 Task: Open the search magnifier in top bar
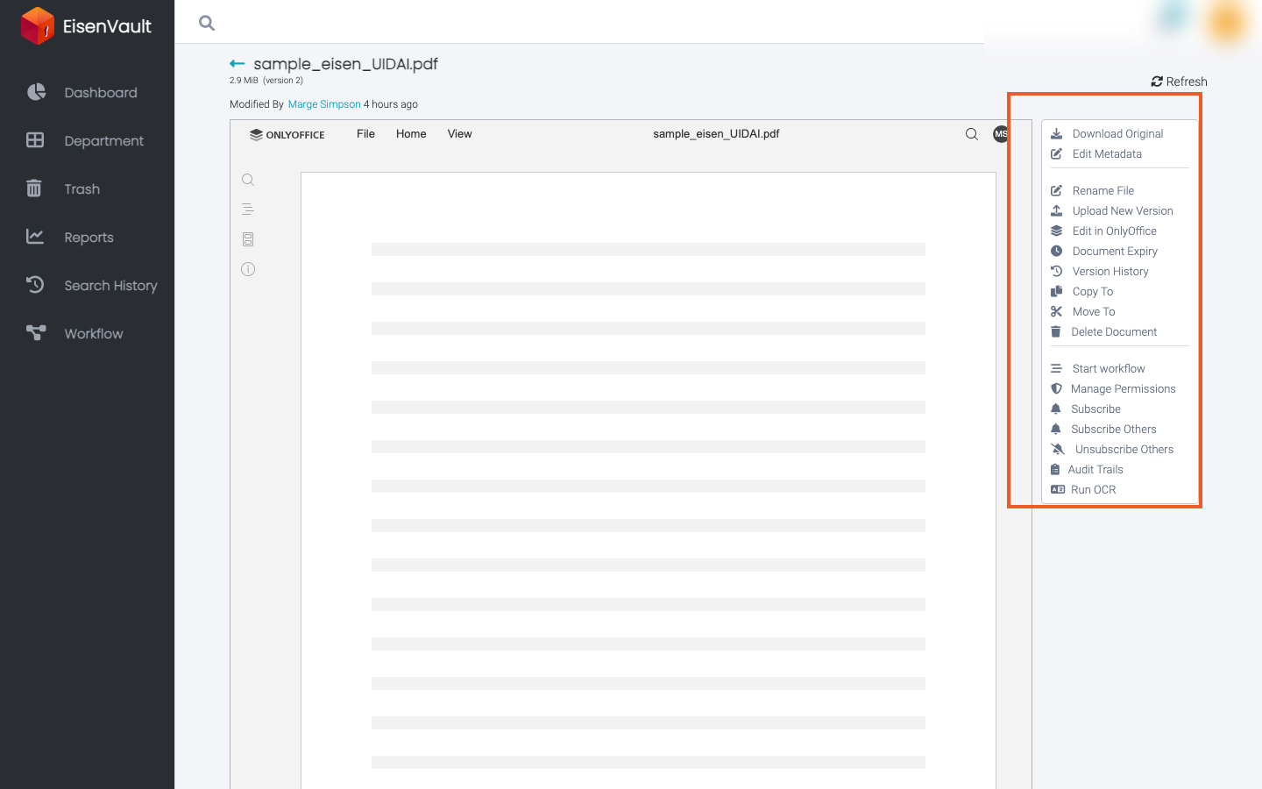(207, 23)
